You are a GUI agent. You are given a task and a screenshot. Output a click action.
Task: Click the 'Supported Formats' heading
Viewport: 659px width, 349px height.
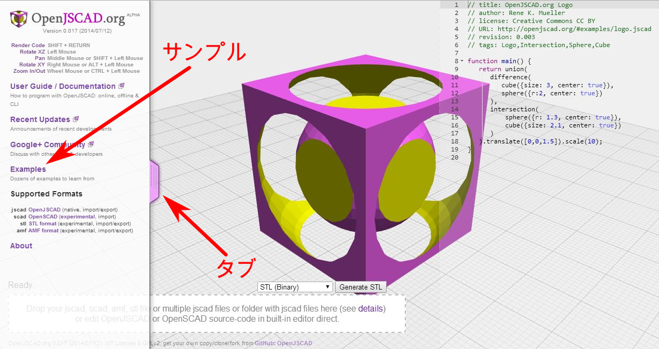point(46,194)
